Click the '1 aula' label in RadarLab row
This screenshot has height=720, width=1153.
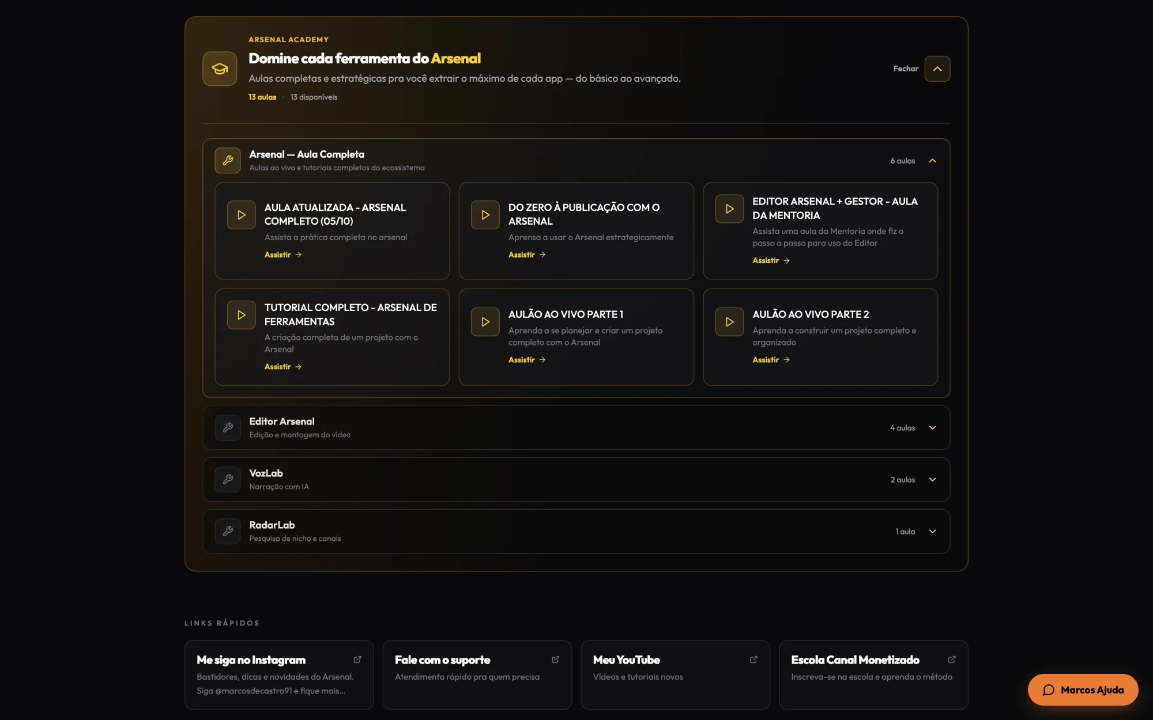pyautogui.click(x=905, y=532)
